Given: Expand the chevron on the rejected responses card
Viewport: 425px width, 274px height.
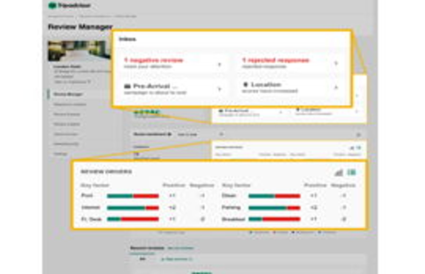Looking at the screenshot, I should click(x=336, y=63).
